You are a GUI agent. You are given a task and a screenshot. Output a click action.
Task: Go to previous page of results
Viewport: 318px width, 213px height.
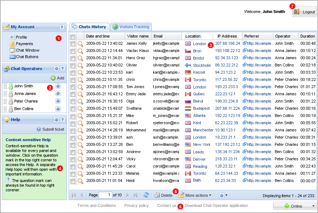pos(82,195)
